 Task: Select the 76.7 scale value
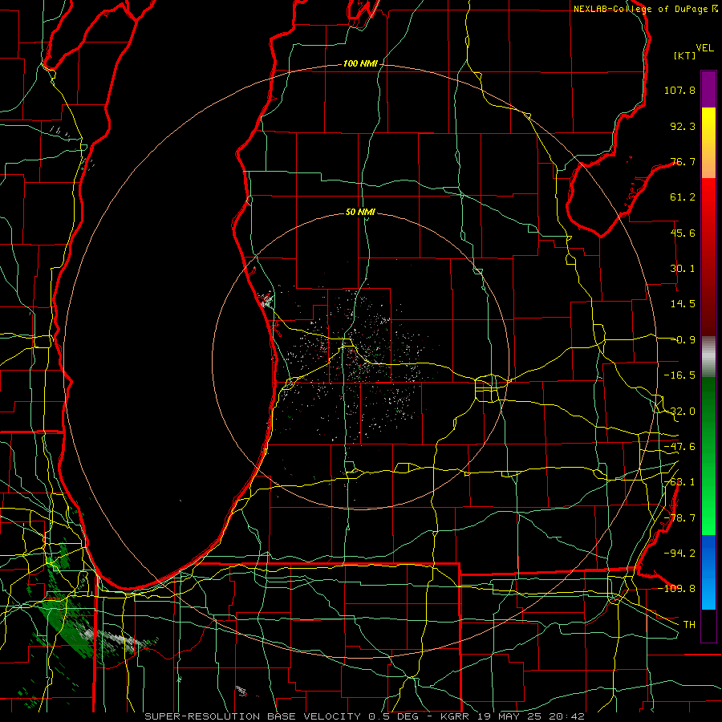click(683, 161)
